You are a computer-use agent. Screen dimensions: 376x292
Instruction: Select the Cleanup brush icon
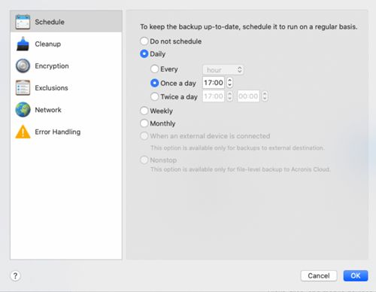tap(23, 44)
